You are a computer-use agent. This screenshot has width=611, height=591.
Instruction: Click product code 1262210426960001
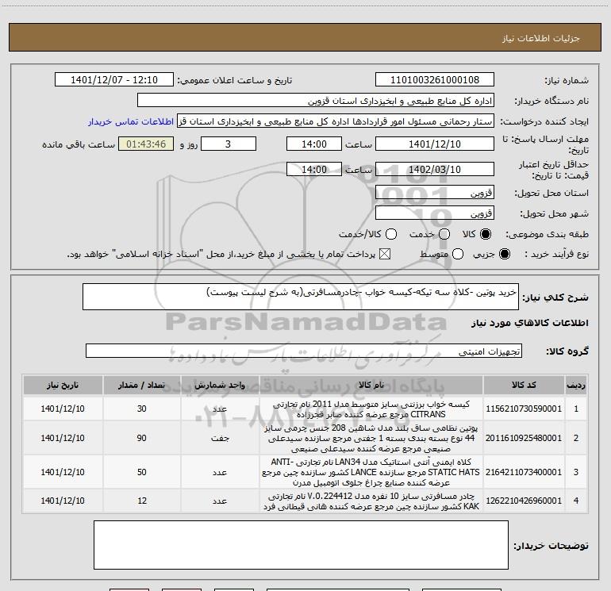tap(524, 501)
